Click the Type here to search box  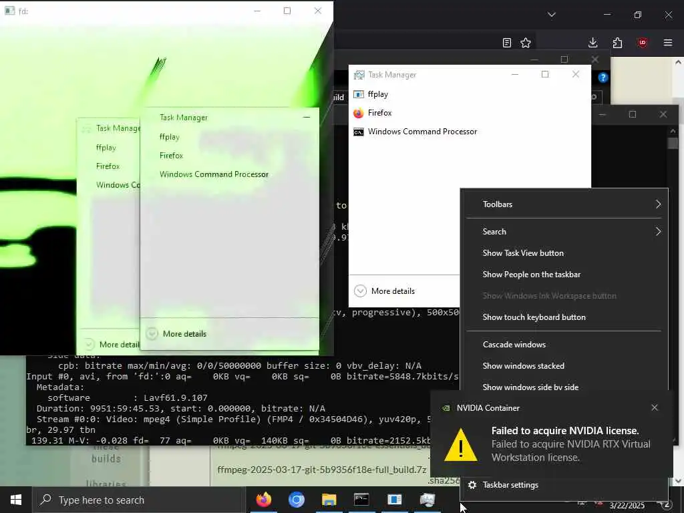139,500
